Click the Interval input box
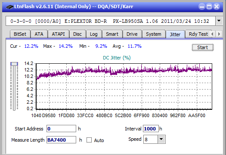 [151, 128]
